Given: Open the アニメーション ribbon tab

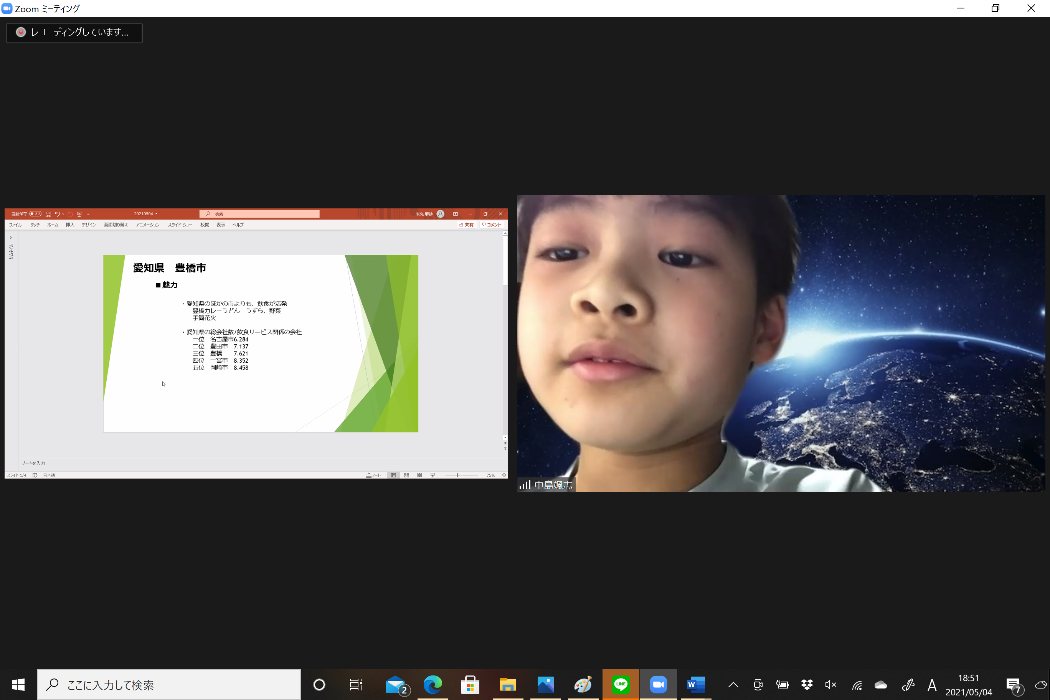Looking at the screenshot, I should (x=147, y=225).
